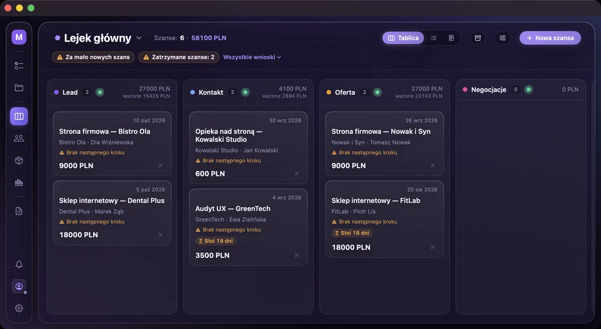The width and height of the screenshot is (601, 329).
Task: Open the bar chart reports icon
Action: click(19, 182)
